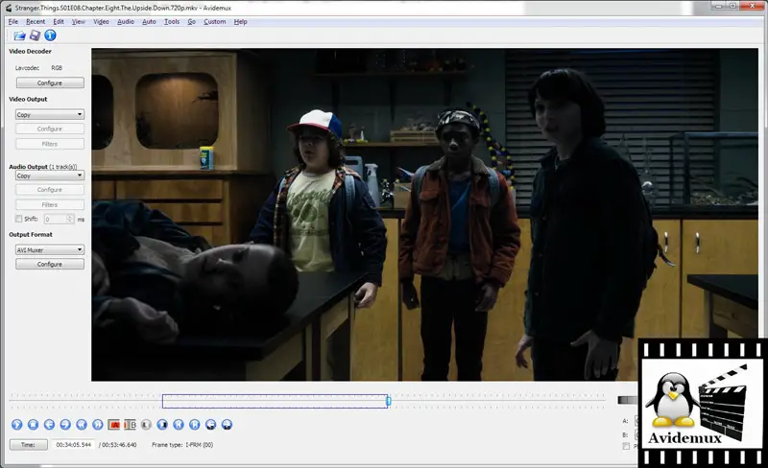Click the Frame type I-FRM text
768x468 pixels.
pos(182,444)
